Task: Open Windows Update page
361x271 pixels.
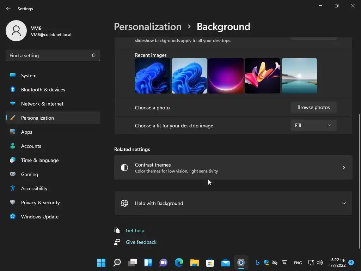Action: tap(53, 217)
